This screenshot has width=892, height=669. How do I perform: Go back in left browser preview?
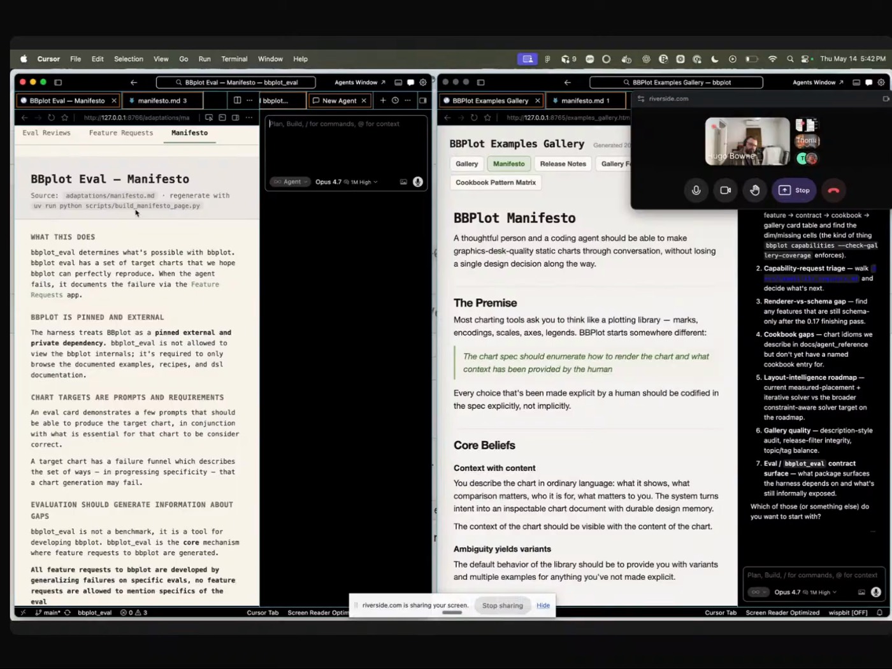coord(24,117)
